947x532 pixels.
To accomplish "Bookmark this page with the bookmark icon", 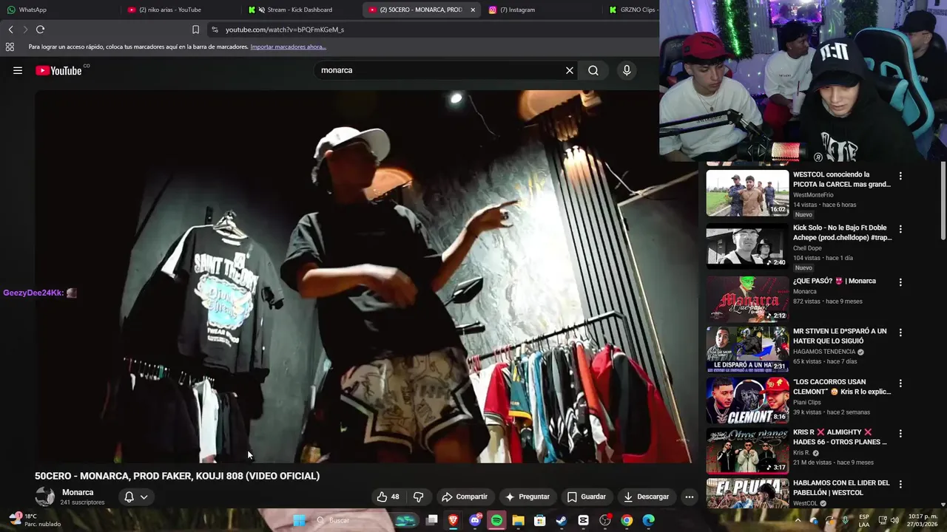I will coord(195,30).
